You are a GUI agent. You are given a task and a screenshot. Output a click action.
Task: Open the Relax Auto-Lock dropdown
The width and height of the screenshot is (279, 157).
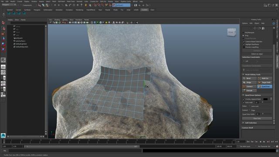255,106
